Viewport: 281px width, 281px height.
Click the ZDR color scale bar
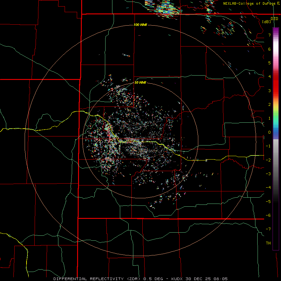276,139
